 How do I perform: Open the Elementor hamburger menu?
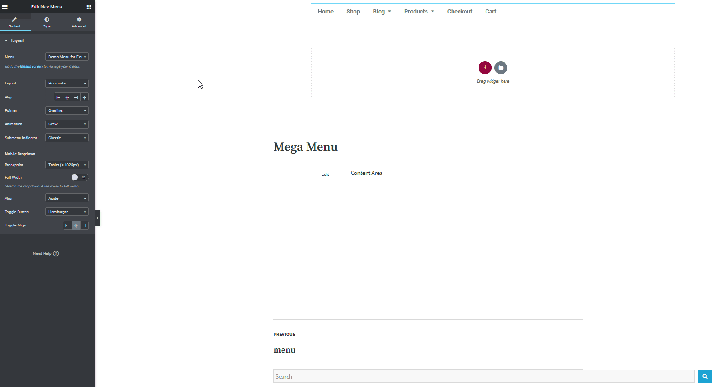point(5,6)
